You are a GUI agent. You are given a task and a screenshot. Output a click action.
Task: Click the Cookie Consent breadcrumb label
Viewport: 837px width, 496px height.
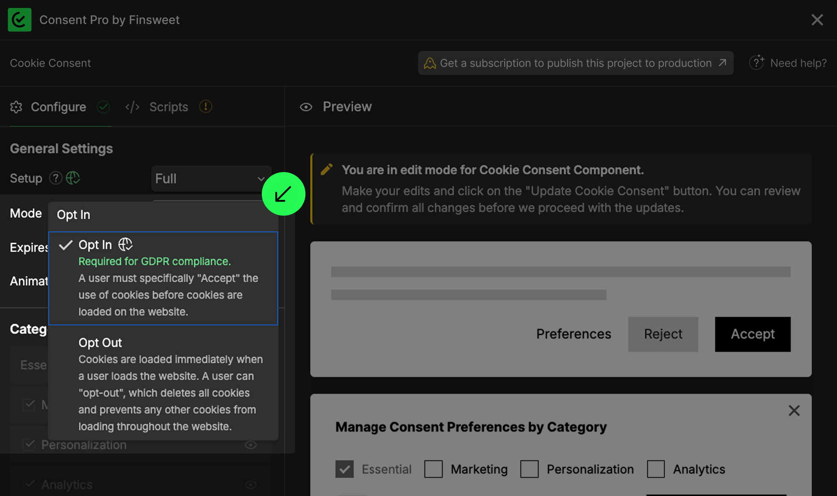(x=50, y=63)
